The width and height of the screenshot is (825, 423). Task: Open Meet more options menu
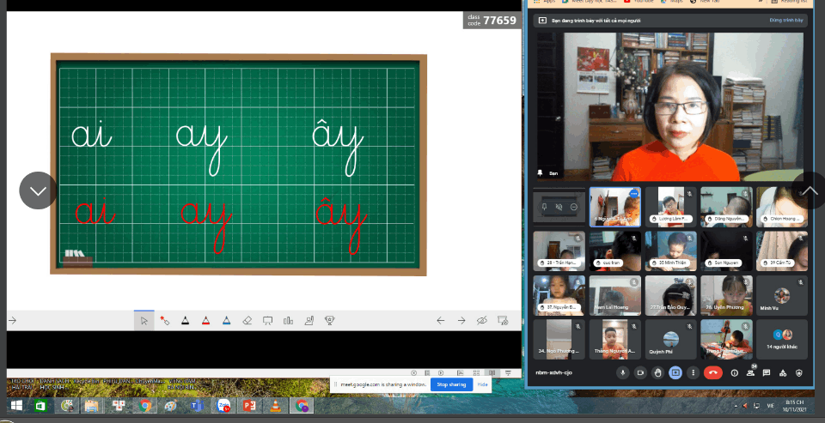pos(693,373)
